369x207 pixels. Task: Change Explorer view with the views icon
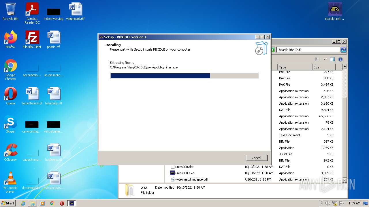coord(318,59)
